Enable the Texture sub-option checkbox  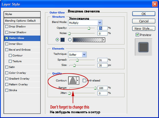pos(10,61)
